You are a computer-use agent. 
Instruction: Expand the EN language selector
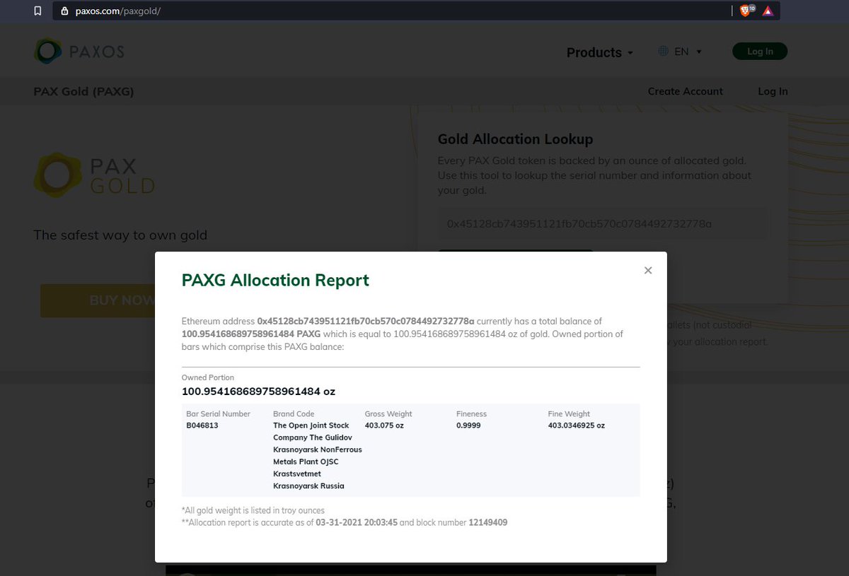pyautogui.click(x=688, y=52)
